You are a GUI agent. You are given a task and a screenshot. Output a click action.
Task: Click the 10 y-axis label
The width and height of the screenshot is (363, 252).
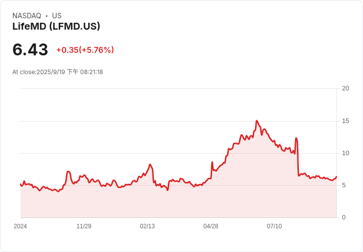[345, 153]
